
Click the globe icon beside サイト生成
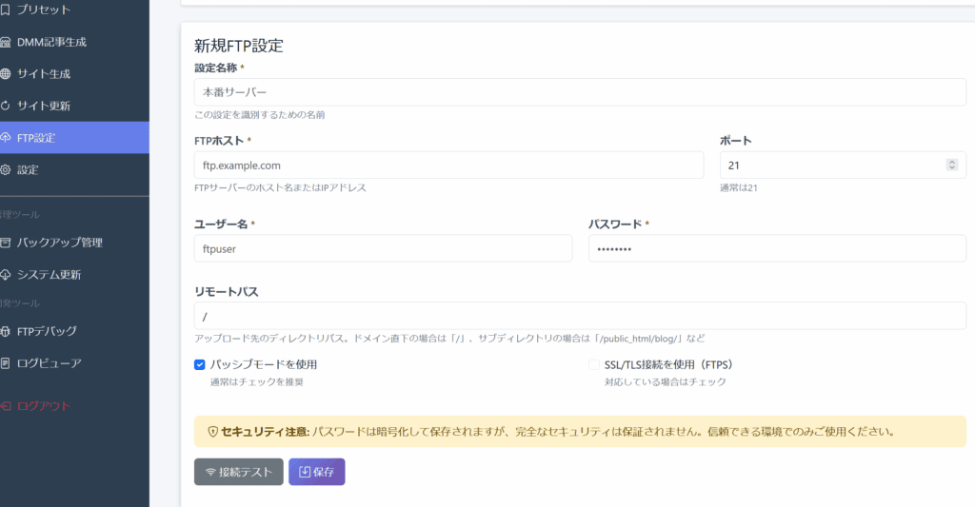6,74
